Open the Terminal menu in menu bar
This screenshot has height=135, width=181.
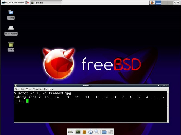pos(38,89)
